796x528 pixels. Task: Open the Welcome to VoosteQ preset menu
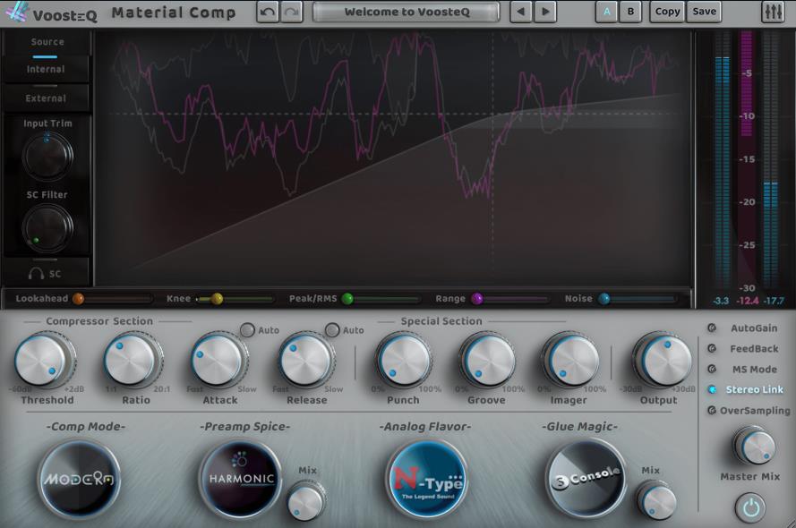[x=406, y=12]
